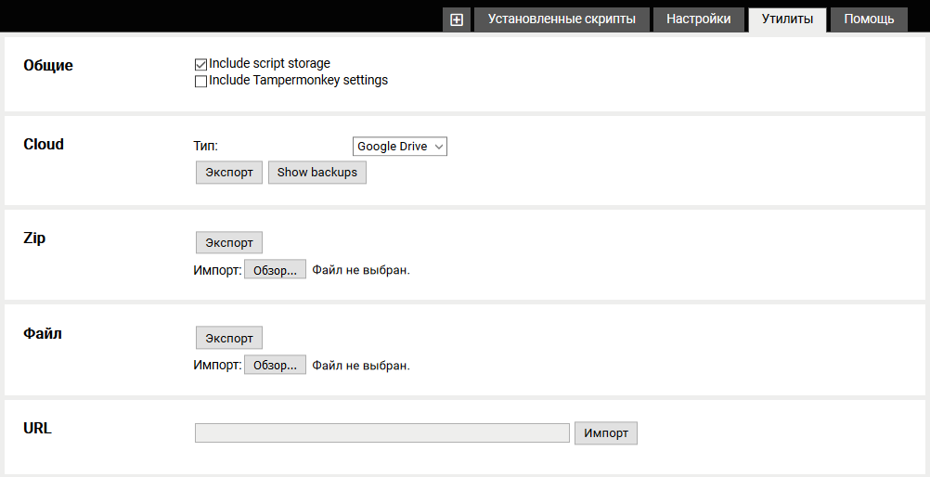Click the Файл section heading

[x=42, y=333]
